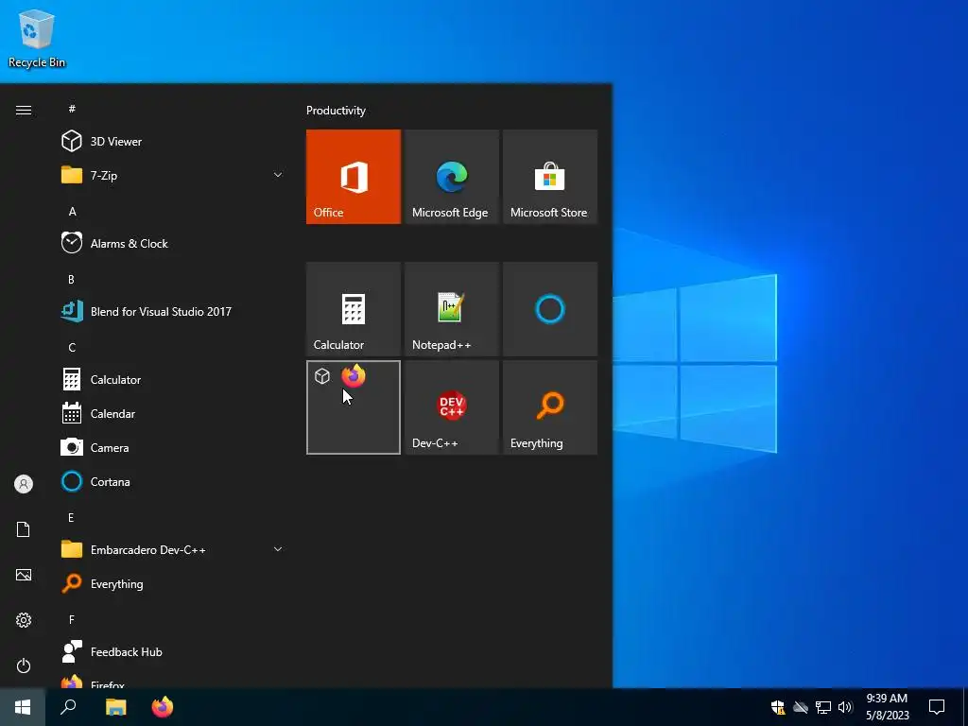Open the Calendar app
The width and height of the screenshot is (968, 726).
point(173,414)
